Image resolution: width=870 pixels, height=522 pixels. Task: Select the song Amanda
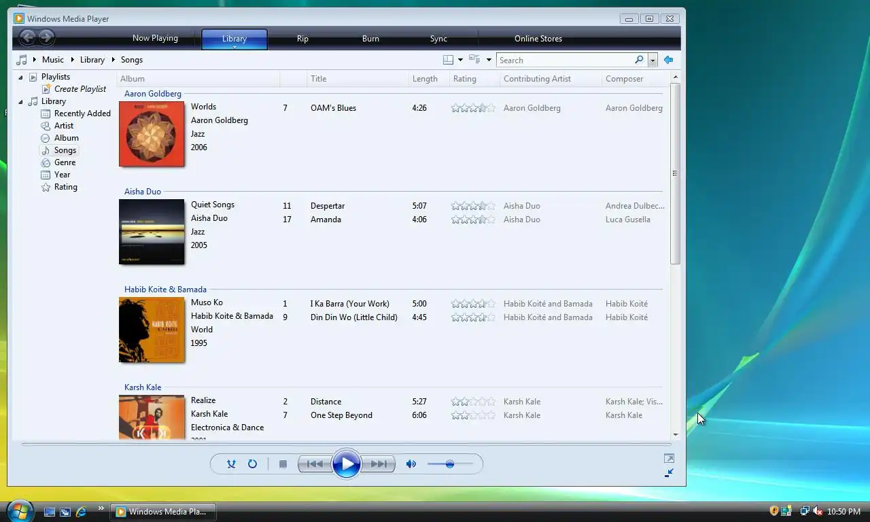(326, 220)
